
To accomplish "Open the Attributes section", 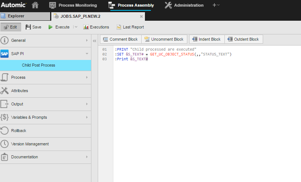I will tap(45, 91).
